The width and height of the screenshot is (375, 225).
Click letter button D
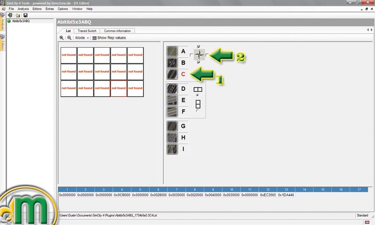click(x=183, y=89)
